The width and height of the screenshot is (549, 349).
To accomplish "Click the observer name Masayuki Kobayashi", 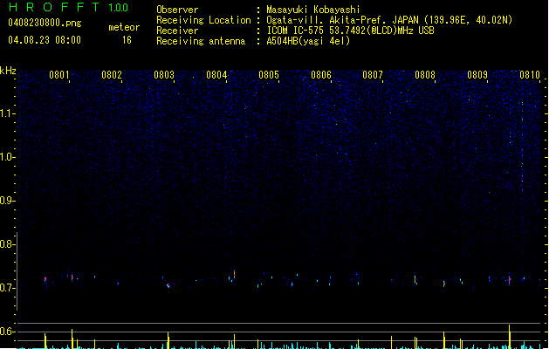I will (x=313, y=10).
